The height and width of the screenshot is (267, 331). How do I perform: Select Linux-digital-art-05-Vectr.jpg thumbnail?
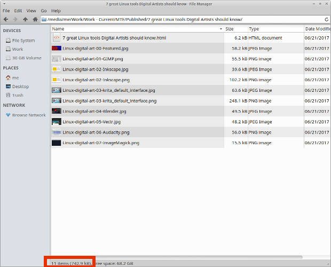[57, 122]
